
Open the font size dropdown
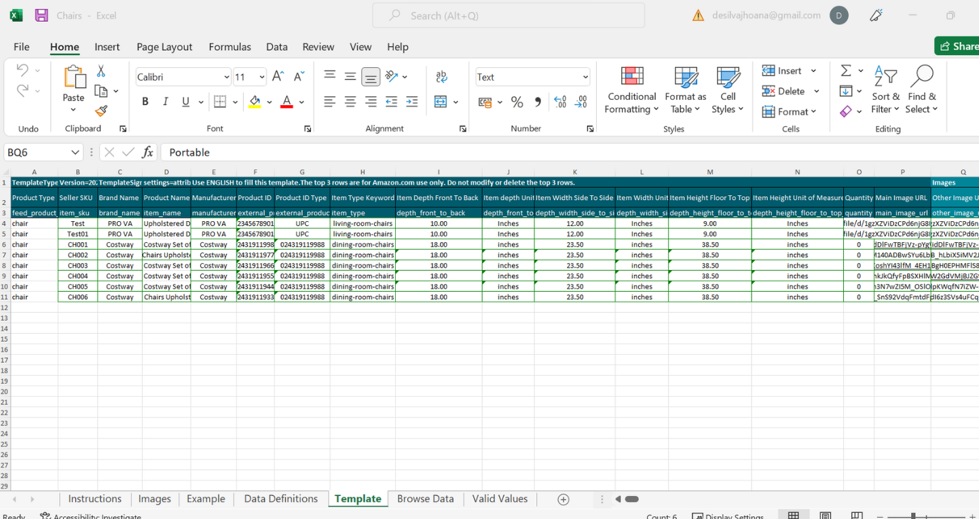click(261, 77)
